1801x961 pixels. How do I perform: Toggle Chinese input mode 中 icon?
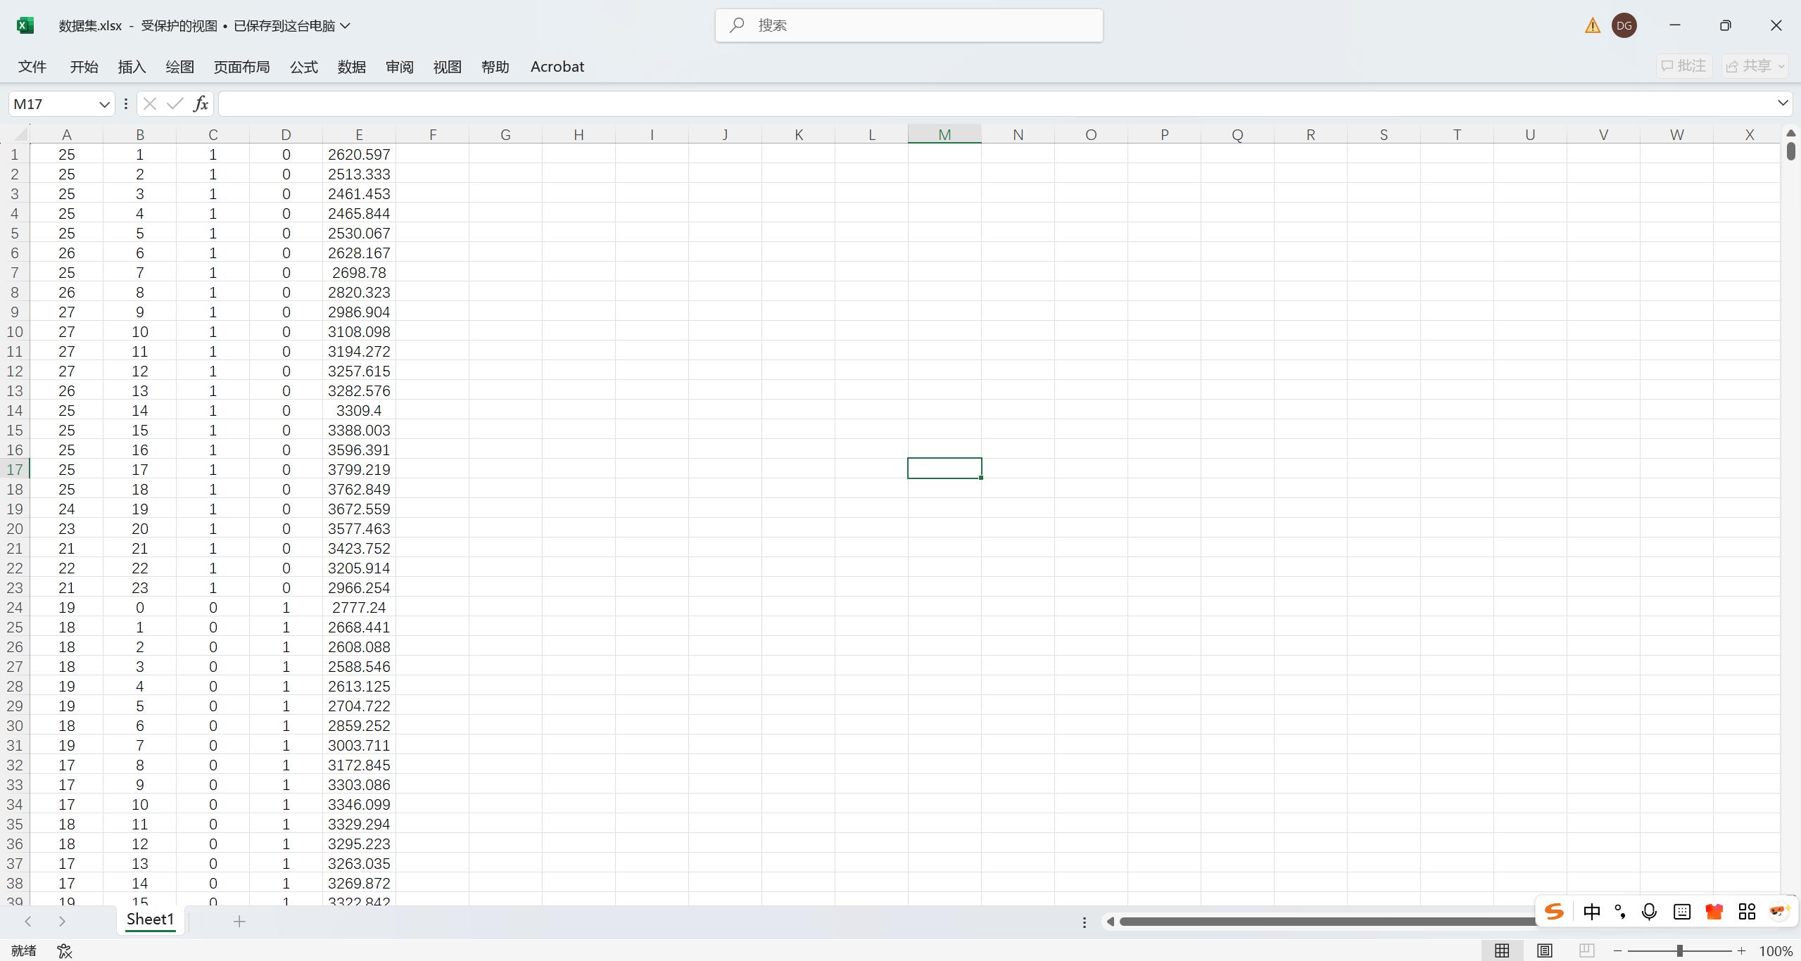pyautogui.click(x=1591, y=912)
